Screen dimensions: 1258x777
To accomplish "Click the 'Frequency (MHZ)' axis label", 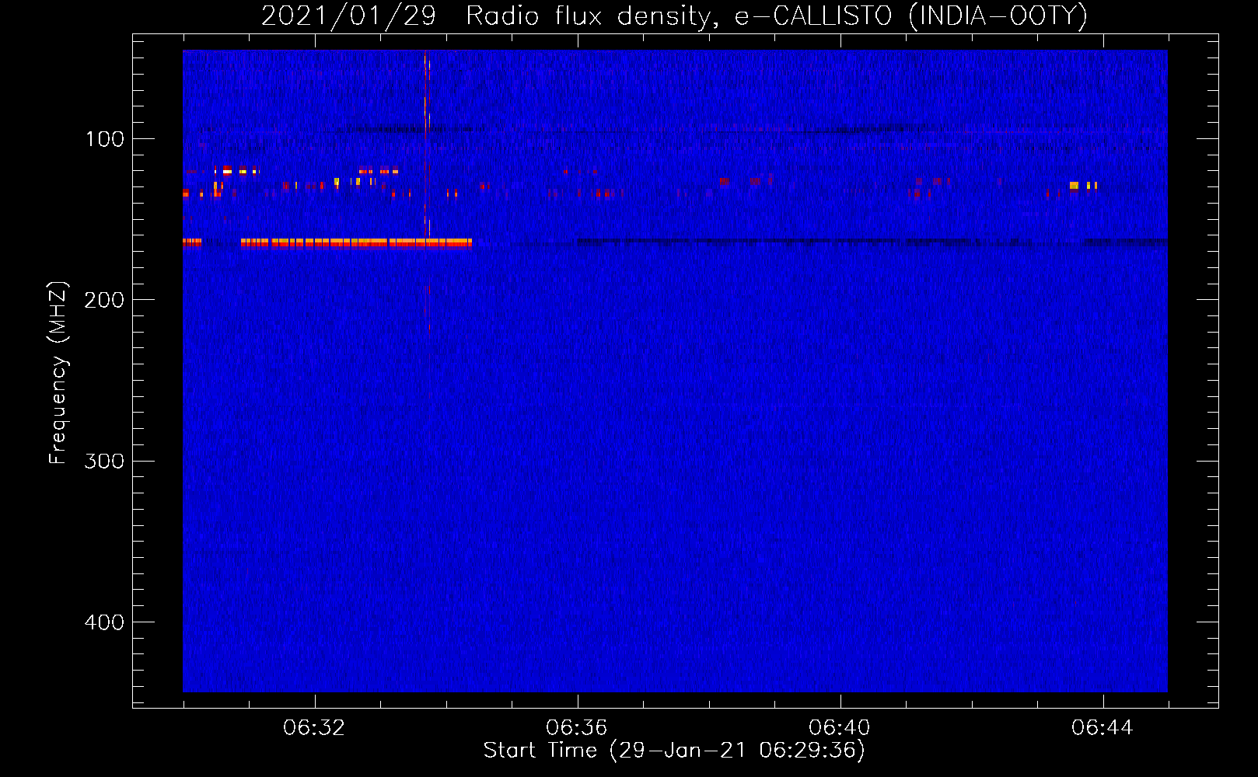I will (58, 372).
